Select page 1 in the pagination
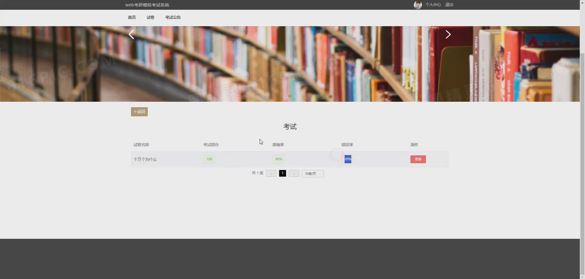This screenshot has height=279, width=585. (x=282, y=173)
